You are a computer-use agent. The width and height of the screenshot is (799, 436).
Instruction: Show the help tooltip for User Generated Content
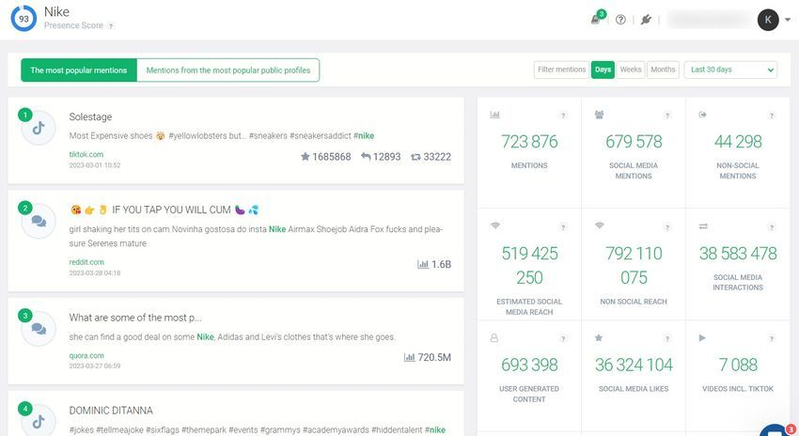tap(563, 338)
